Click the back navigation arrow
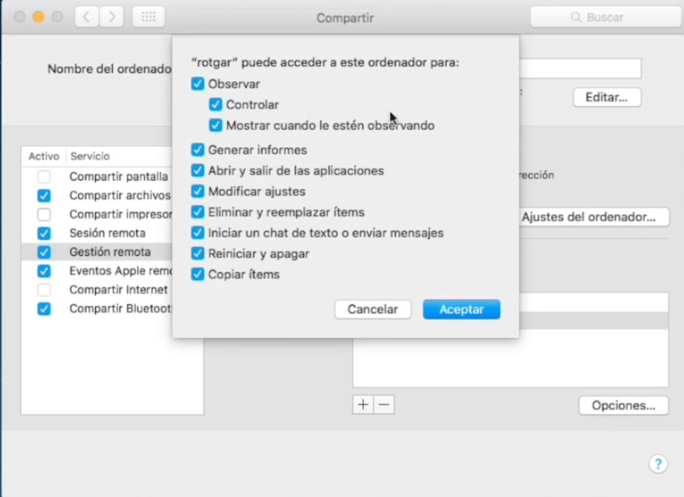 [87, 17]
